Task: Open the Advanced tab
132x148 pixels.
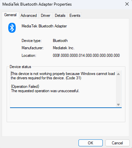Action: 29,16
